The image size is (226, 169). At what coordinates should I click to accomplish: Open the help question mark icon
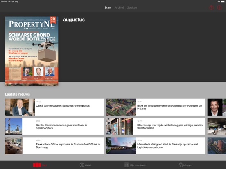pyautogui.click(x=211, y=7)
